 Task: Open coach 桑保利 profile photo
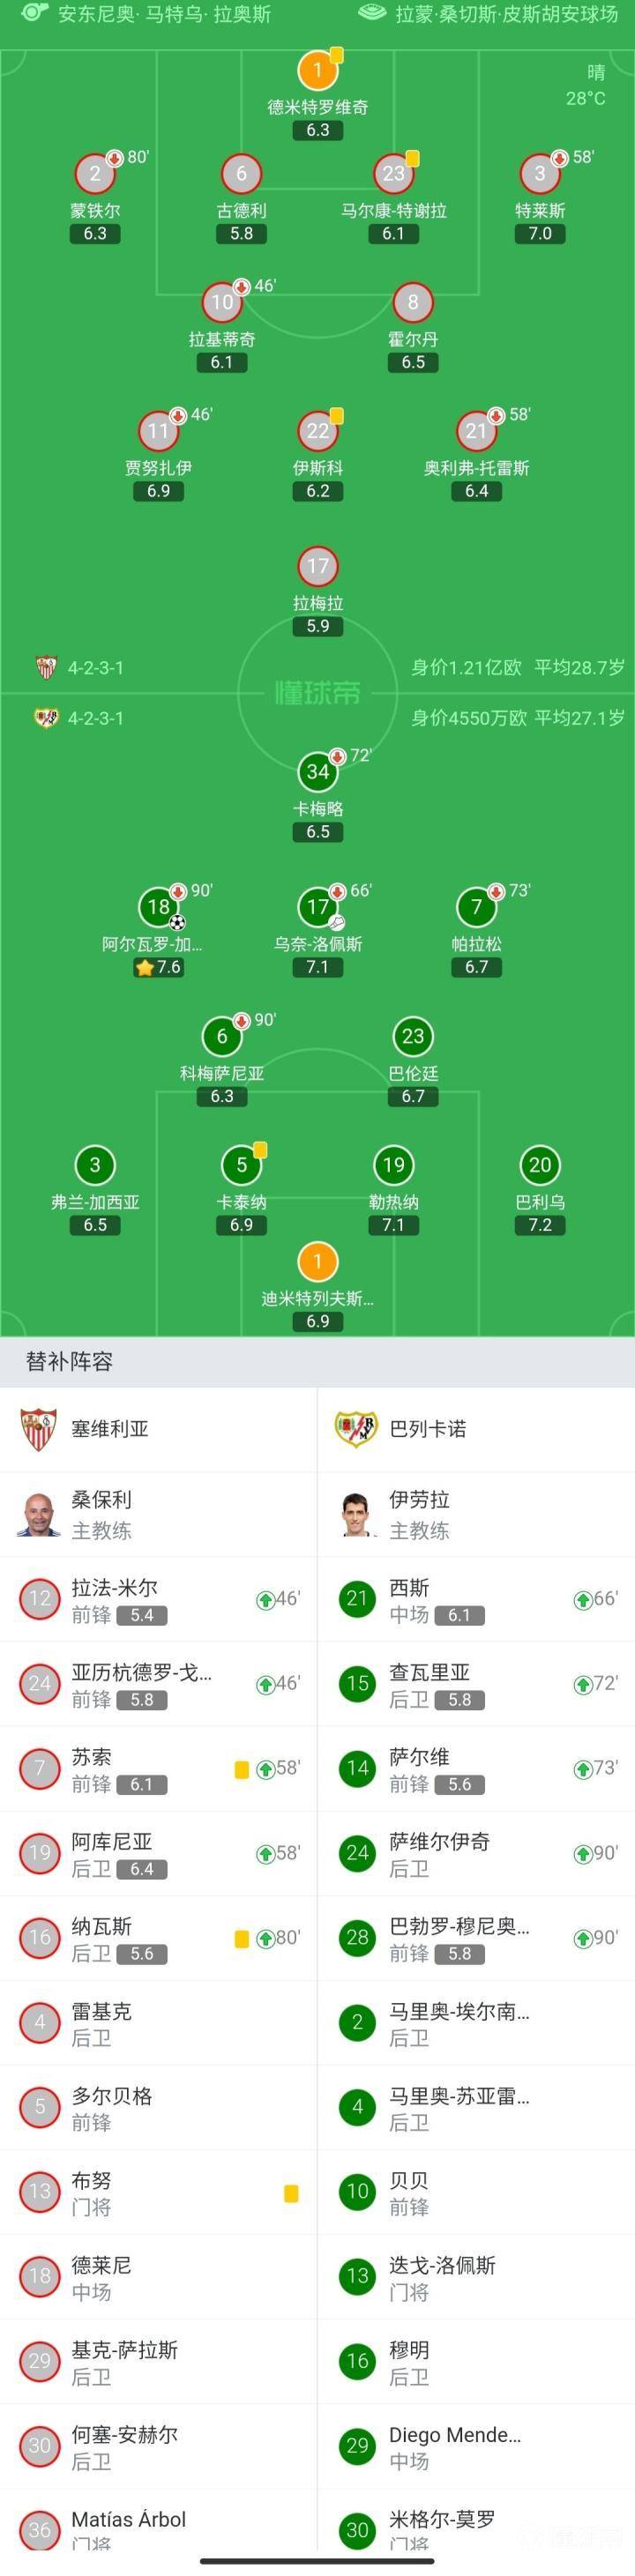click(x=39, y=1514)
